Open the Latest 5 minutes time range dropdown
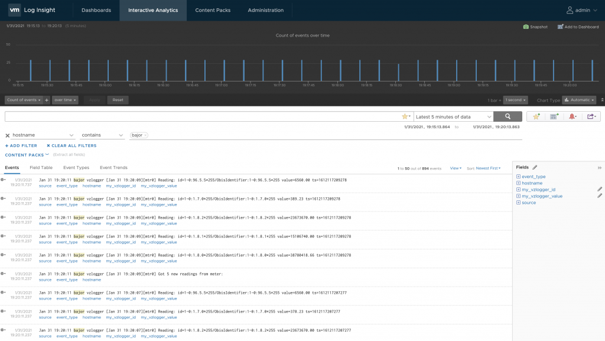 pos(453,116)
